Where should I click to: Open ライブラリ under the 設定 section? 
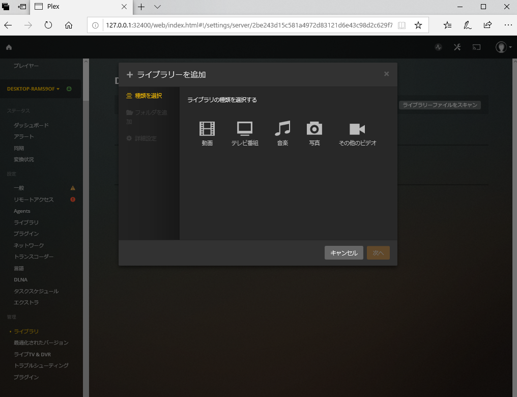26,222
